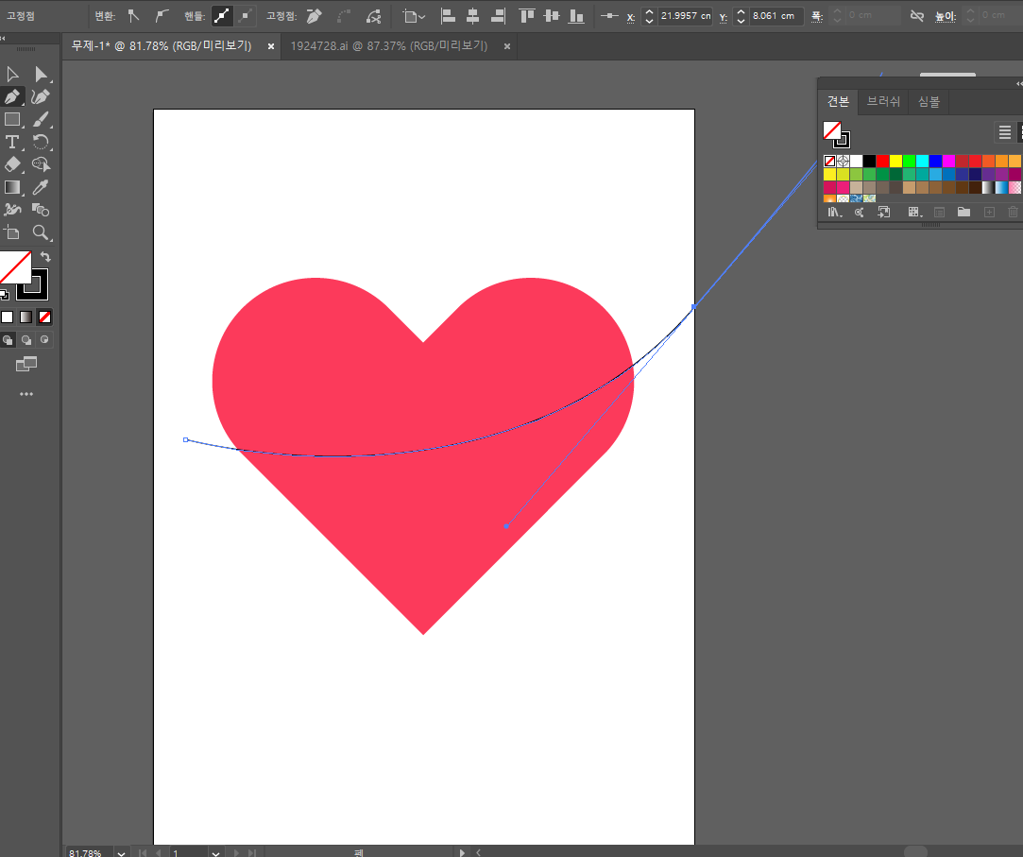Click the X: position label
The image size is (1023, 857).
click(631, 17)
